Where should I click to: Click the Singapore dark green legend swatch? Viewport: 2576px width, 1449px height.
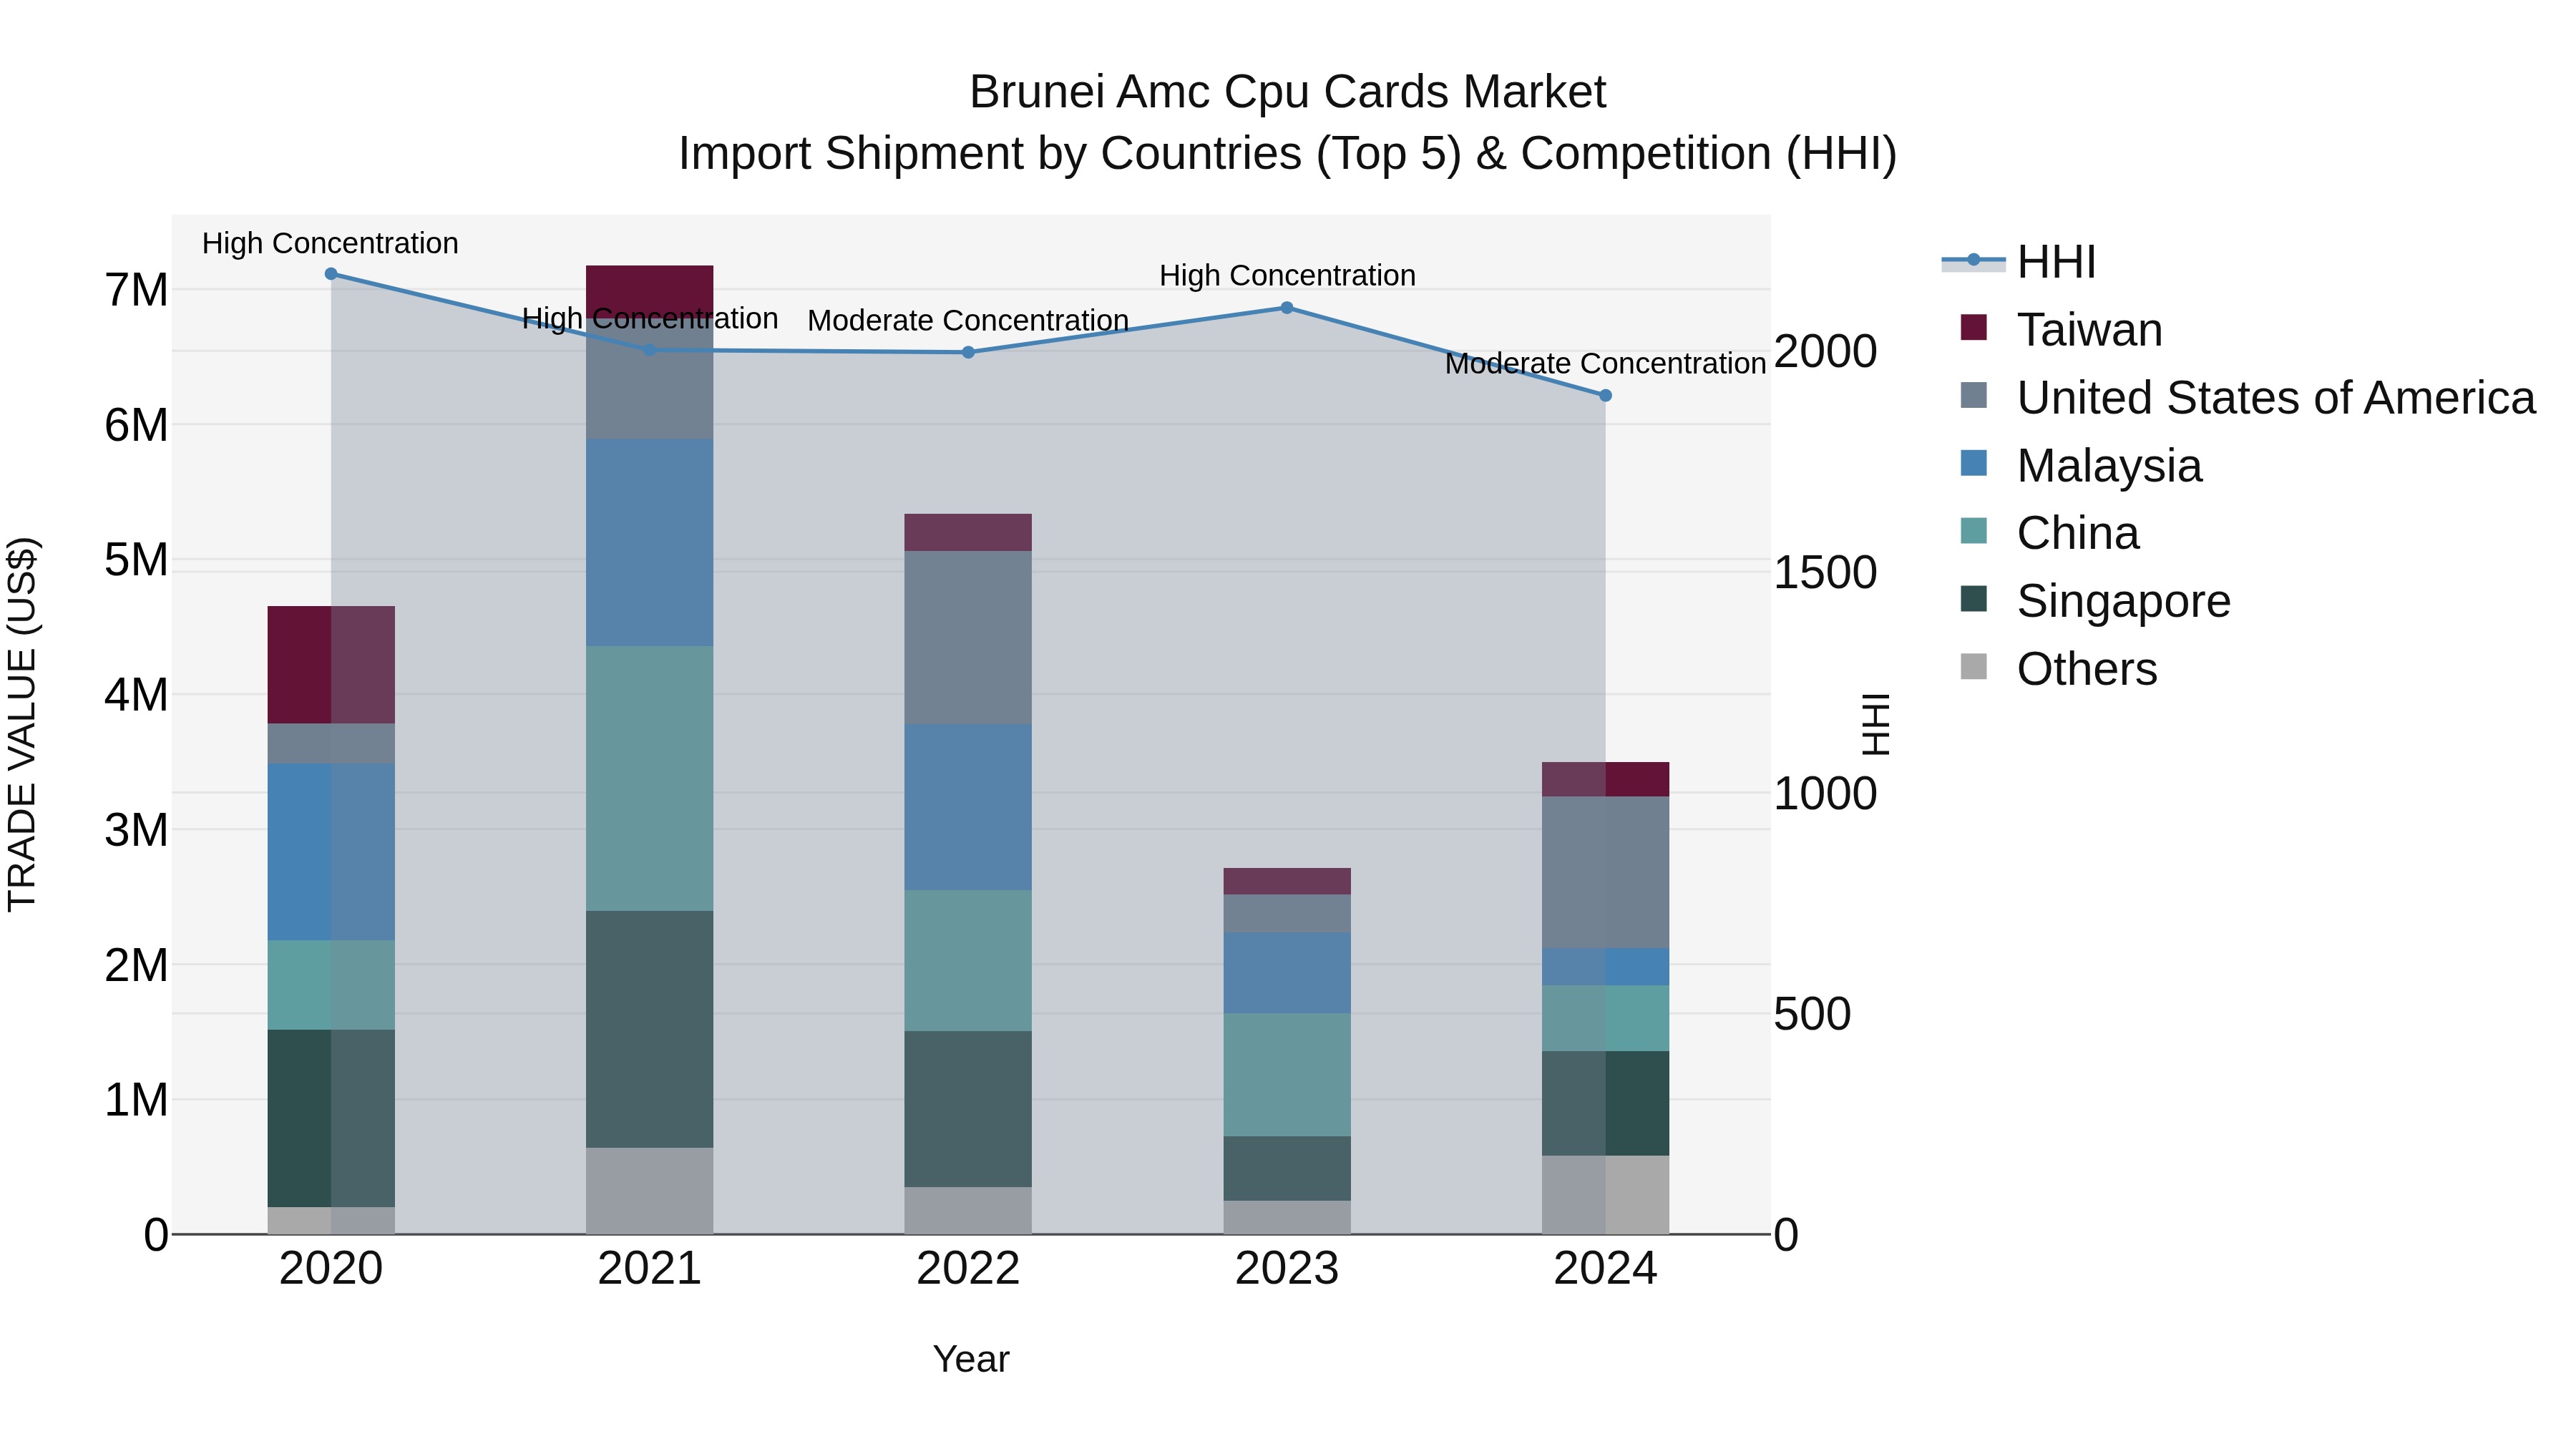(x=1974, y=598)
